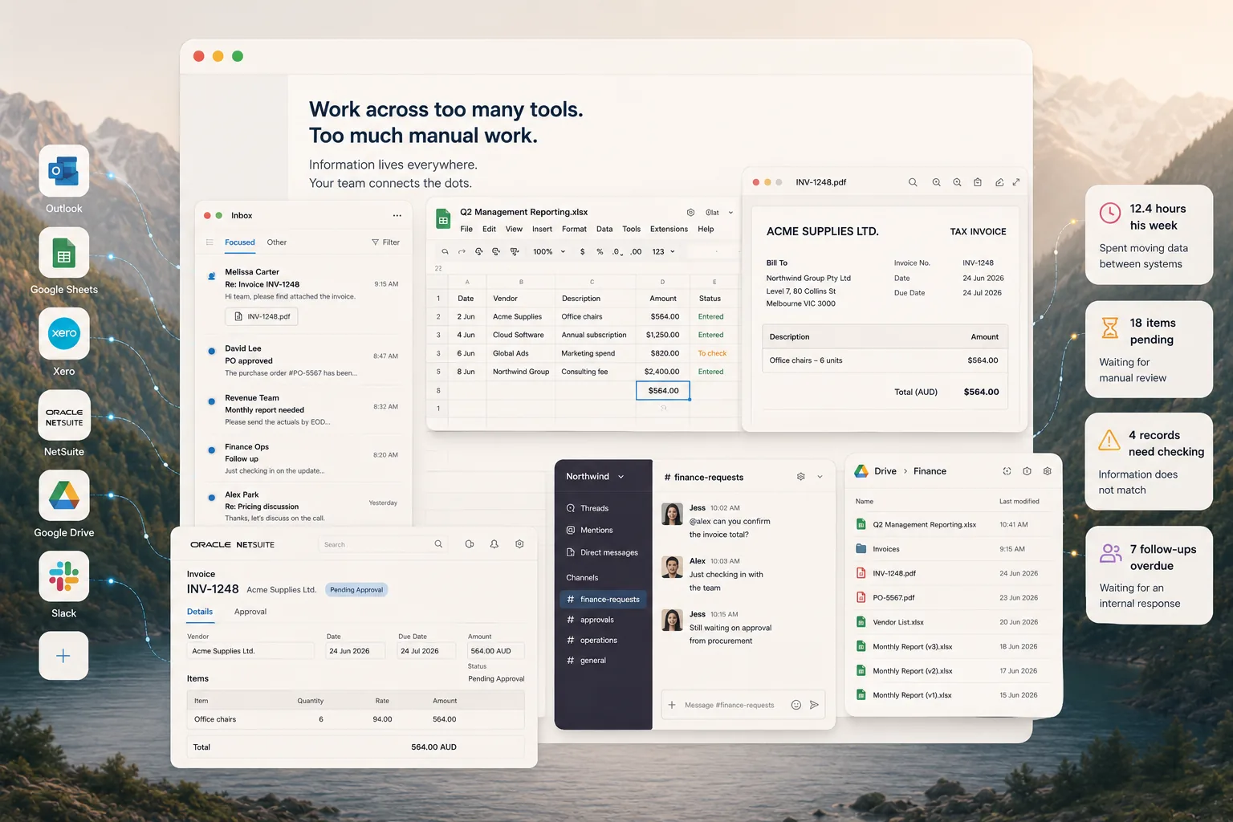Open the Extensions menu in the spreadsheet
1233x822 pixels.
669,229
